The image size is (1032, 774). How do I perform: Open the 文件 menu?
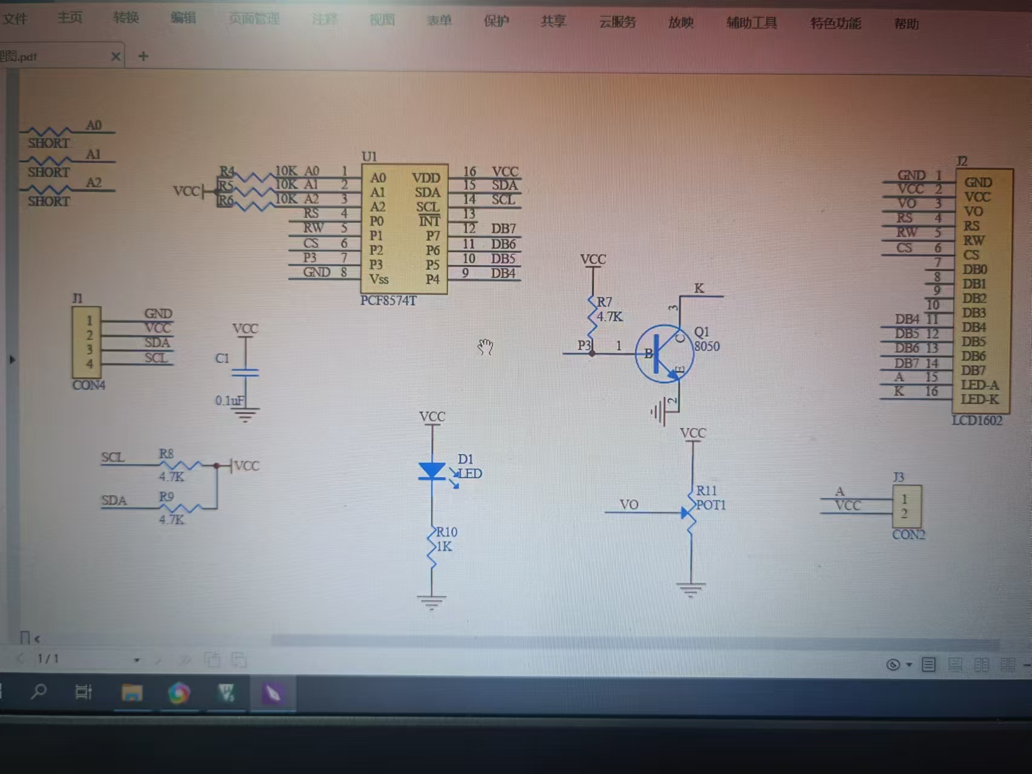15,19
